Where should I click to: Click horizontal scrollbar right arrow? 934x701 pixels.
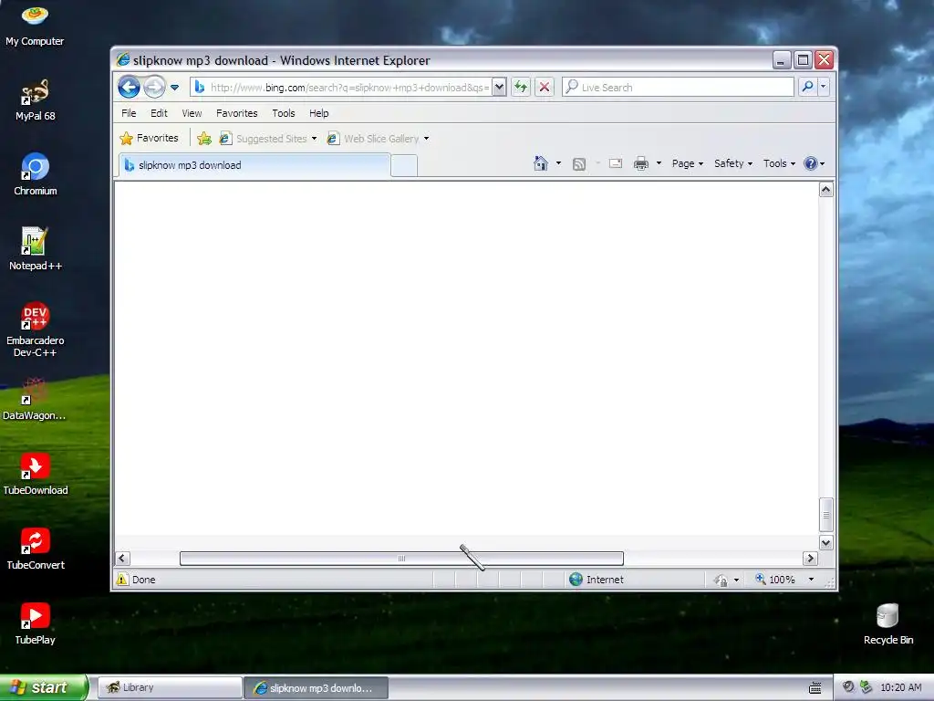click(x=810, y=559)
